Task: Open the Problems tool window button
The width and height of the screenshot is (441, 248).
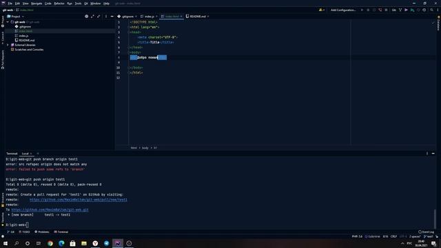Action: click(x=42, y=232)
